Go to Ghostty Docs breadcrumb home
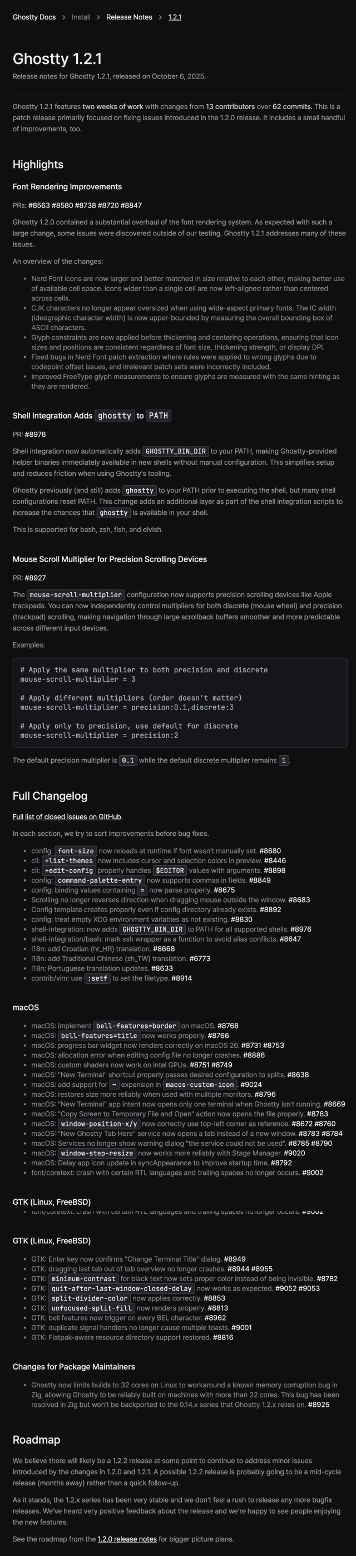Image resolution: width=356 pixels, height=1556 pixels. [34, 17]
